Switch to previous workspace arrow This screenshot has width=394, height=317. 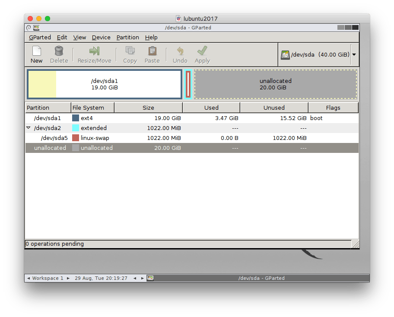click(x=29, y=278)
